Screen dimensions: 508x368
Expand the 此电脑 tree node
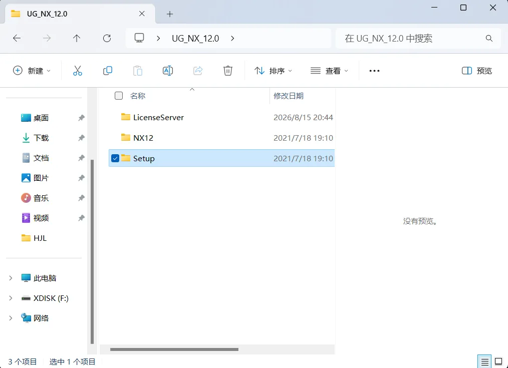(x=11, y=278)
